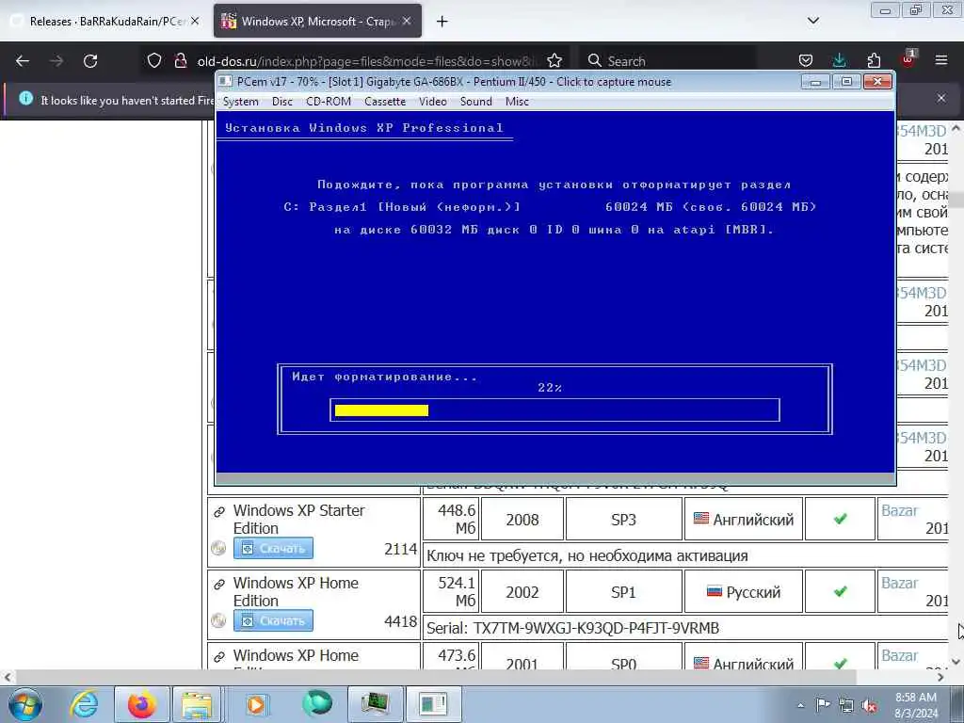Viewport: 964px width, 723px height.
Task: Go back to the previous page
Action: [x=23, y=61]
